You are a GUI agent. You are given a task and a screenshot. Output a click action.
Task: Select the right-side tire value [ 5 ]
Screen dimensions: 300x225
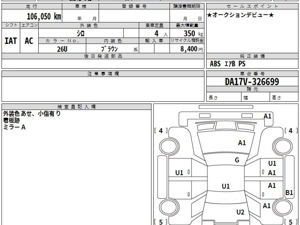(x=291, y=222)
